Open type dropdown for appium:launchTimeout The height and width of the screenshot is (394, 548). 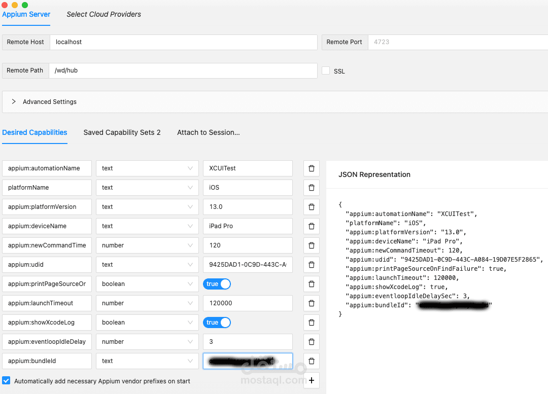click(147, 303)
